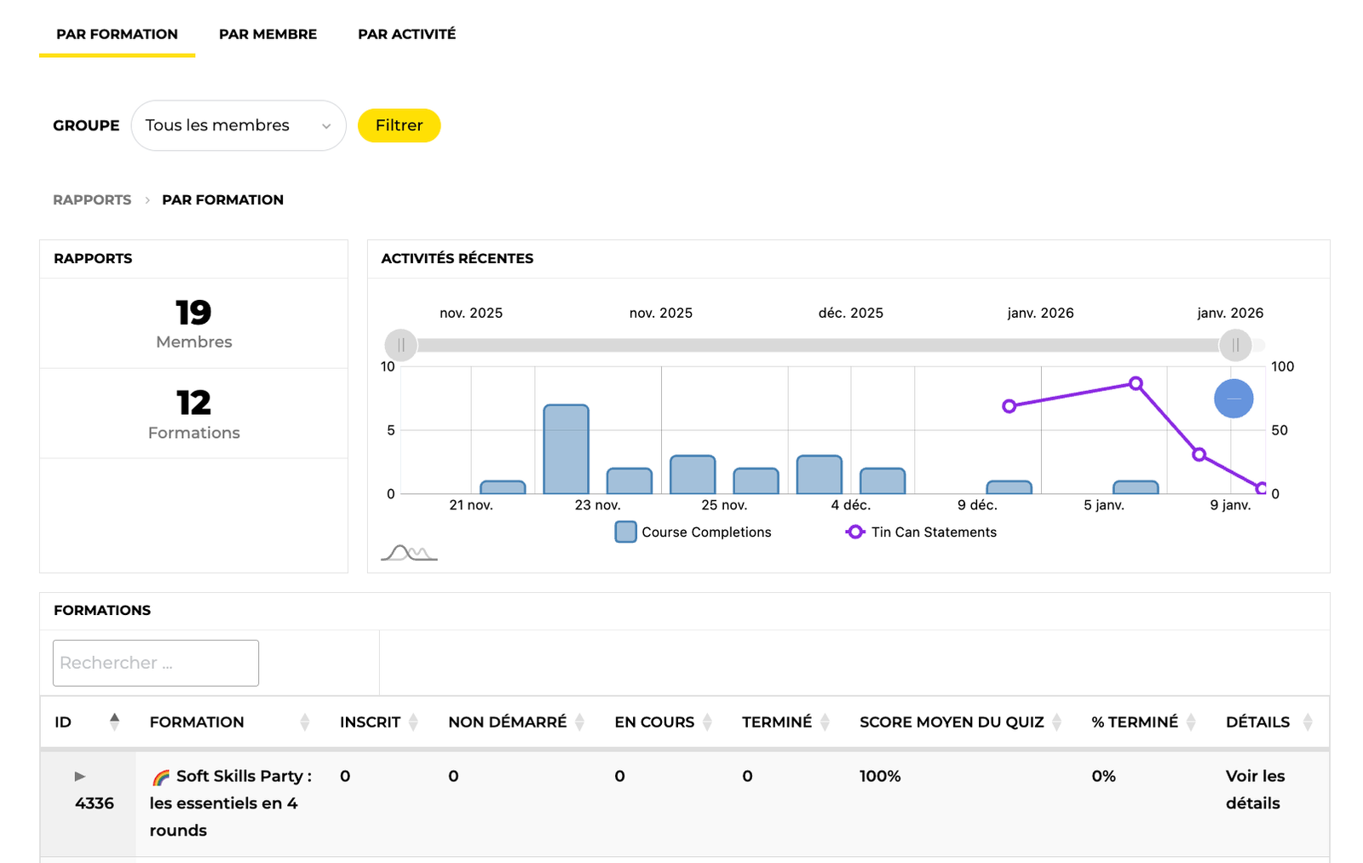Open the Tous les membres dropdown

pos(239,125)
